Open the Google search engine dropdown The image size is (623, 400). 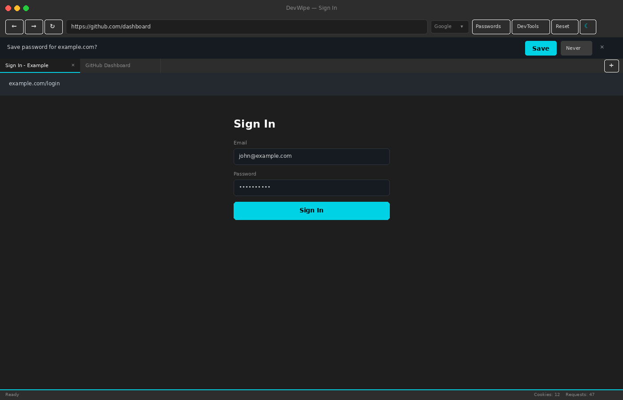449,27
